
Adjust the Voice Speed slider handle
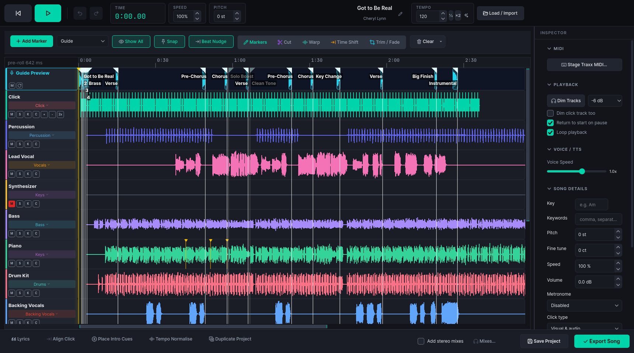[582, 171]
